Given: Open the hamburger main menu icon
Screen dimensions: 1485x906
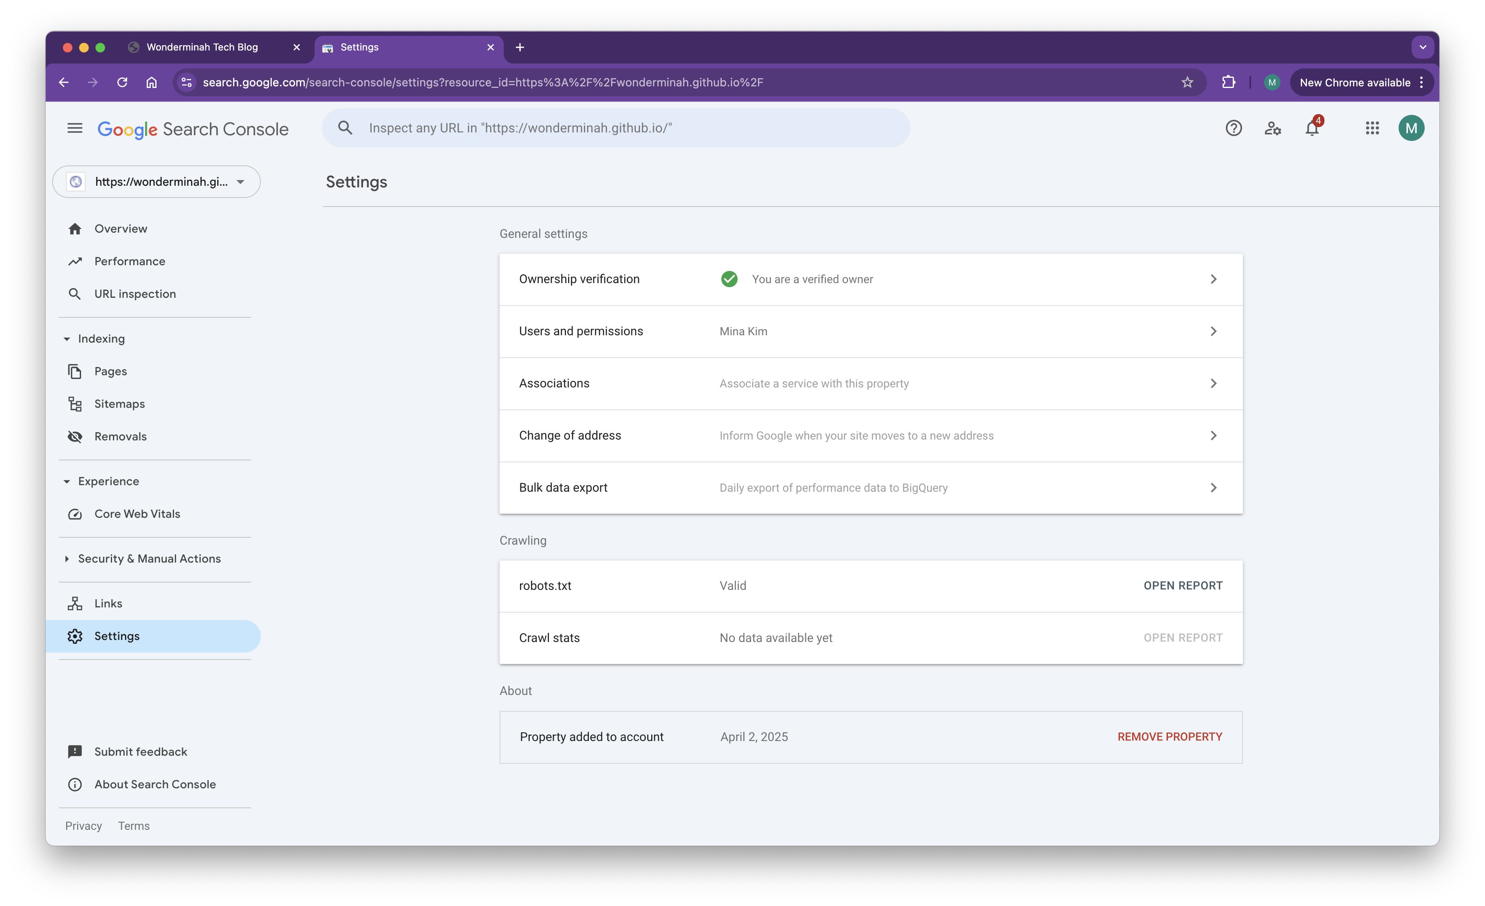Looking at the screenshot, I should pos(75,128).
